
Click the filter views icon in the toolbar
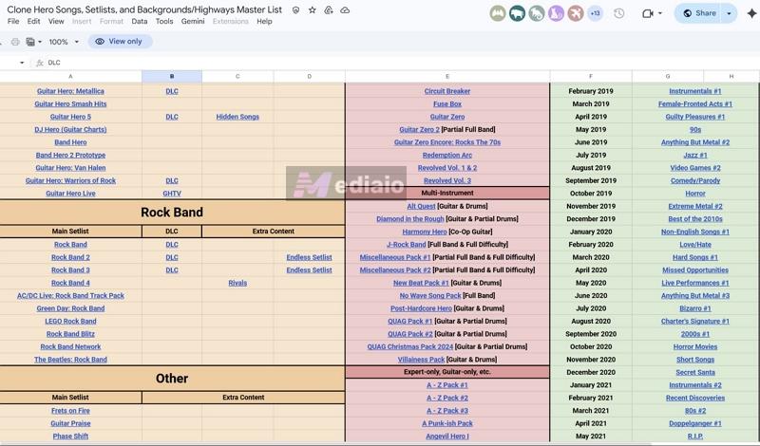click(x=30, y=42)
